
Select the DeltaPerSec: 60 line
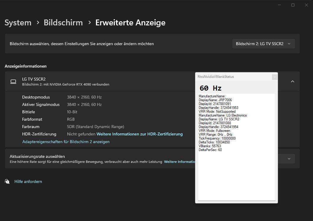point(210,150)
